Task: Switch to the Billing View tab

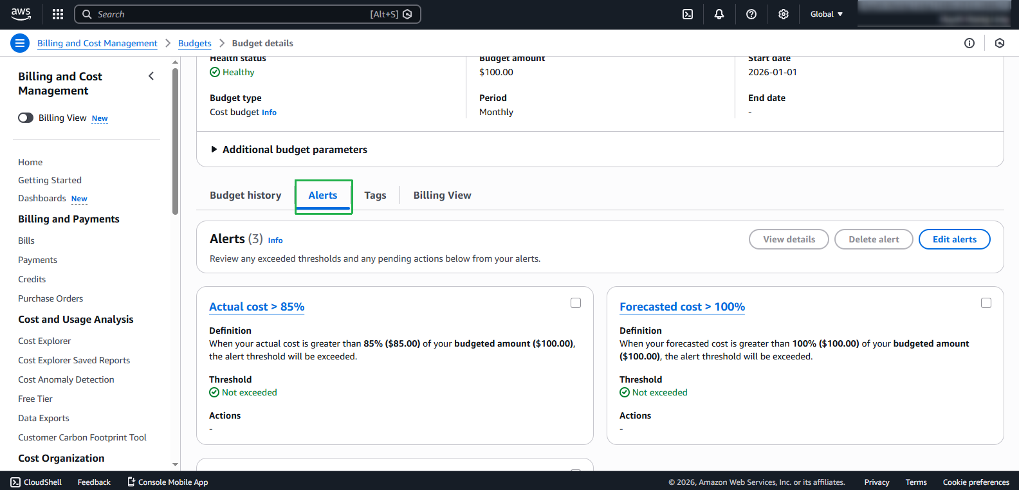Action: [443, 195]
